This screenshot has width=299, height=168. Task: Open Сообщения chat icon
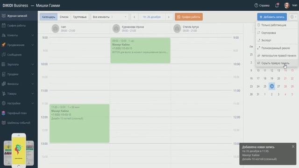pos(3,55)
